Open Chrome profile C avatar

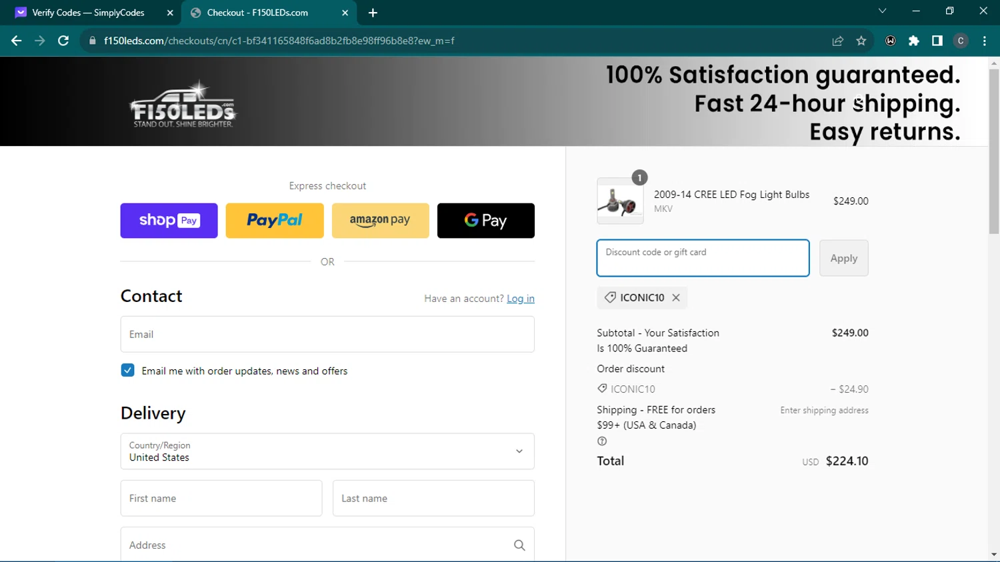961,41
